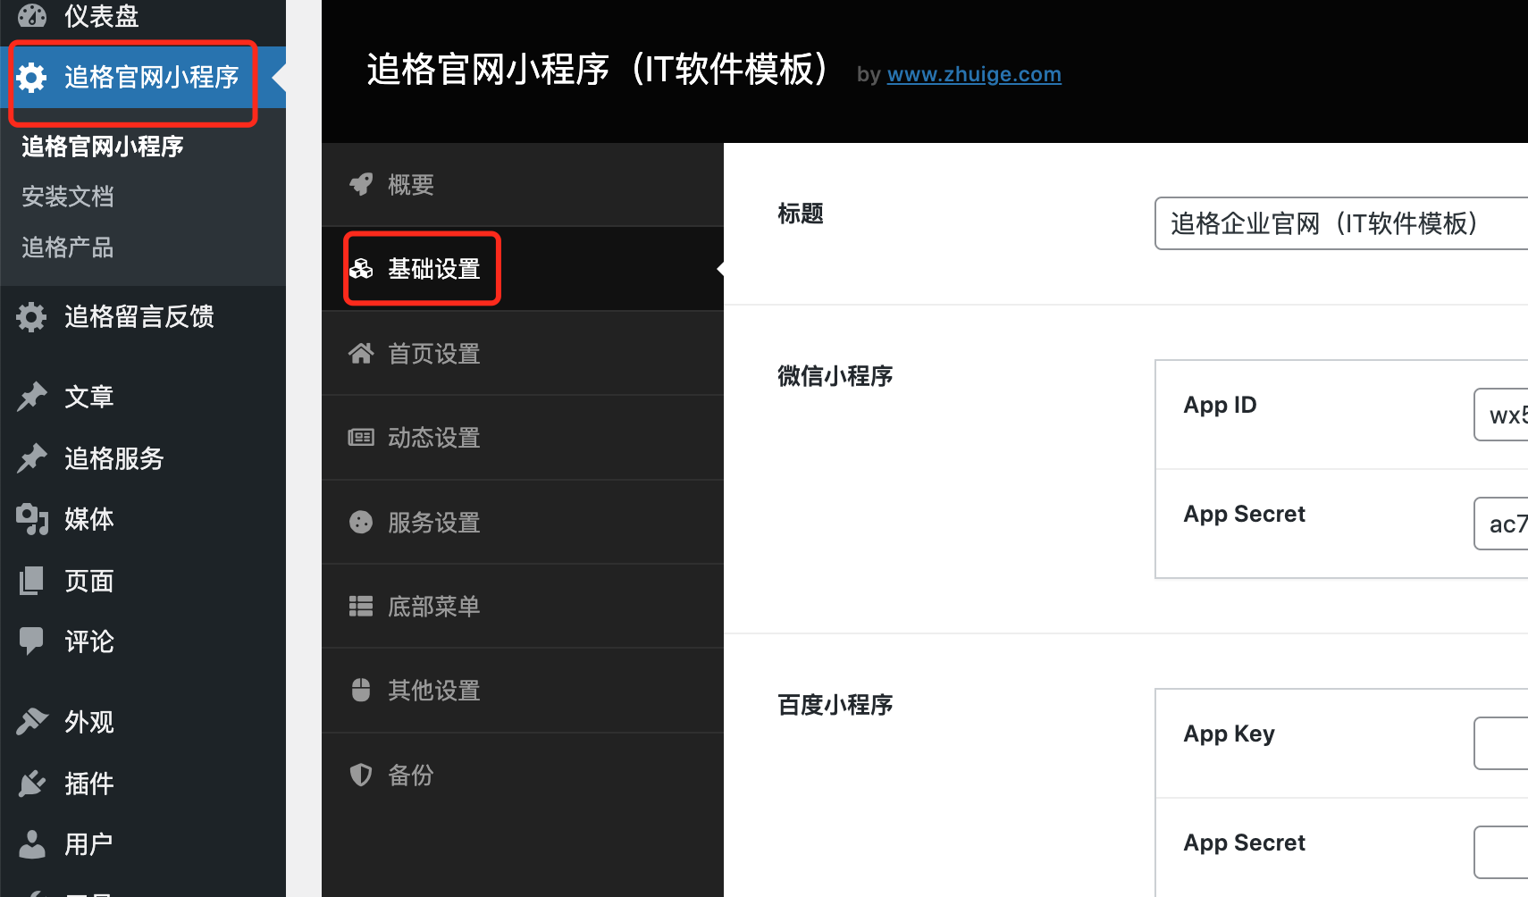The image size is (1528, 897).
Task: Click the cubes icon beside 基础设置
Action: 361,268
